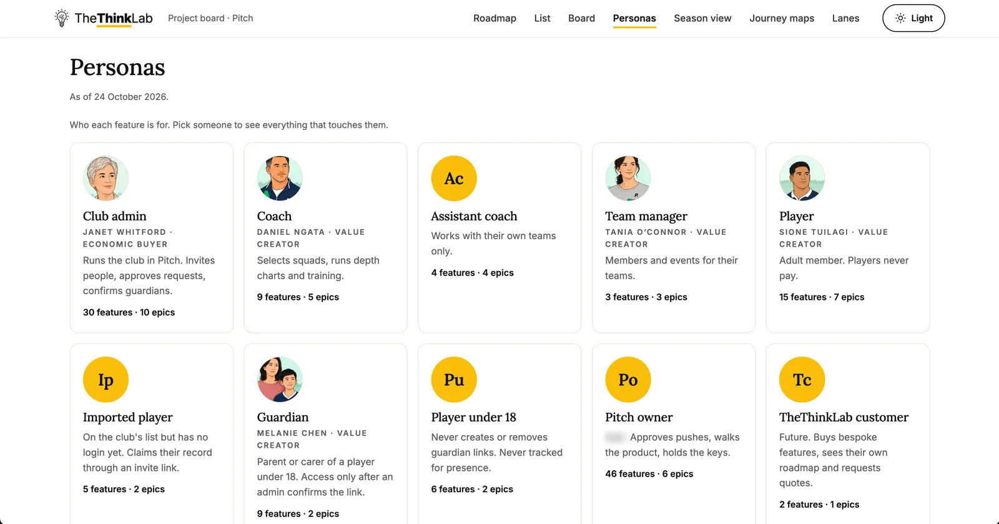Click "30 features · 10 epics" text
The width and height of the screenshot is (999, 524).
pyautogui.click(x=129, y=312)
